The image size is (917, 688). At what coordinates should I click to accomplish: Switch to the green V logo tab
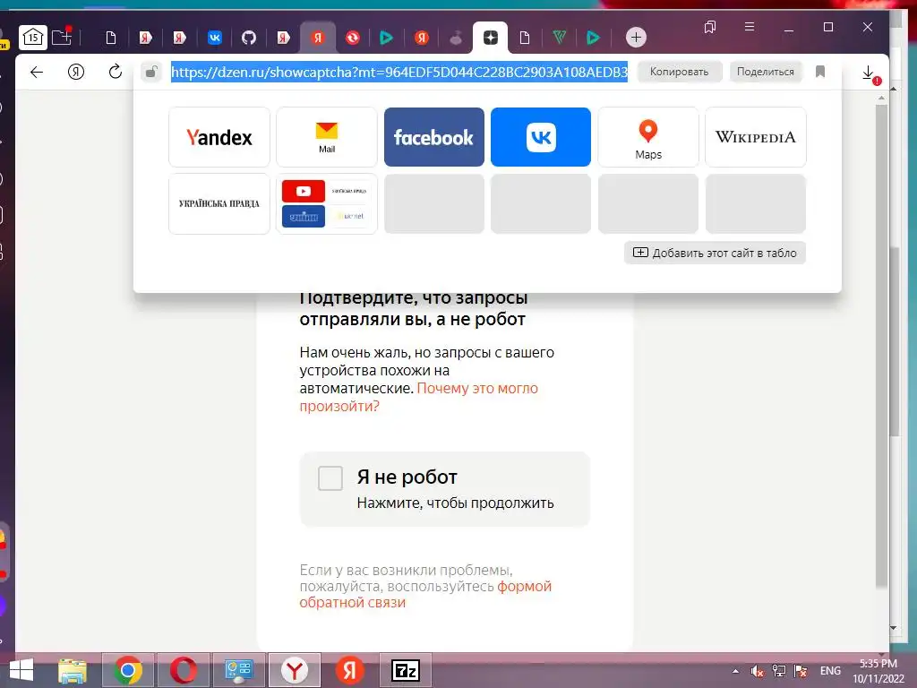(x=559, y=38)
